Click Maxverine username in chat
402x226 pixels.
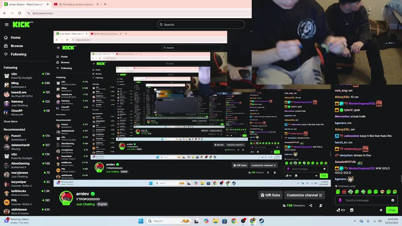[x=342, y=116]
